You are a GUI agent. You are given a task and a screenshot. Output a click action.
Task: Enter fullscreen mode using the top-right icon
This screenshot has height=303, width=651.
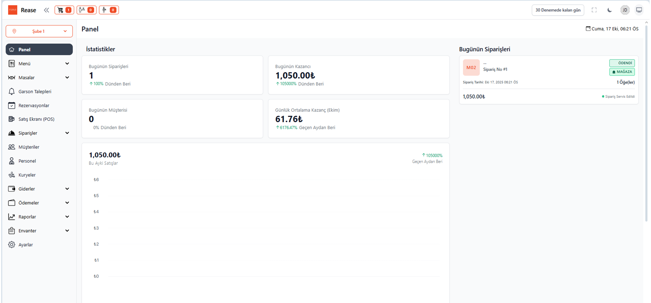point(594,10)
